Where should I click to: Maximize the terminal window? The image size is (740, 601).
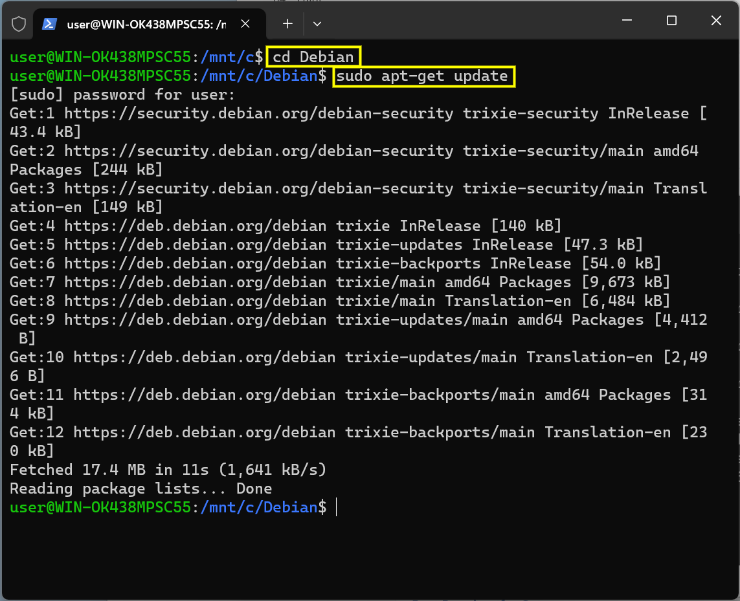[x=671, y=20]
